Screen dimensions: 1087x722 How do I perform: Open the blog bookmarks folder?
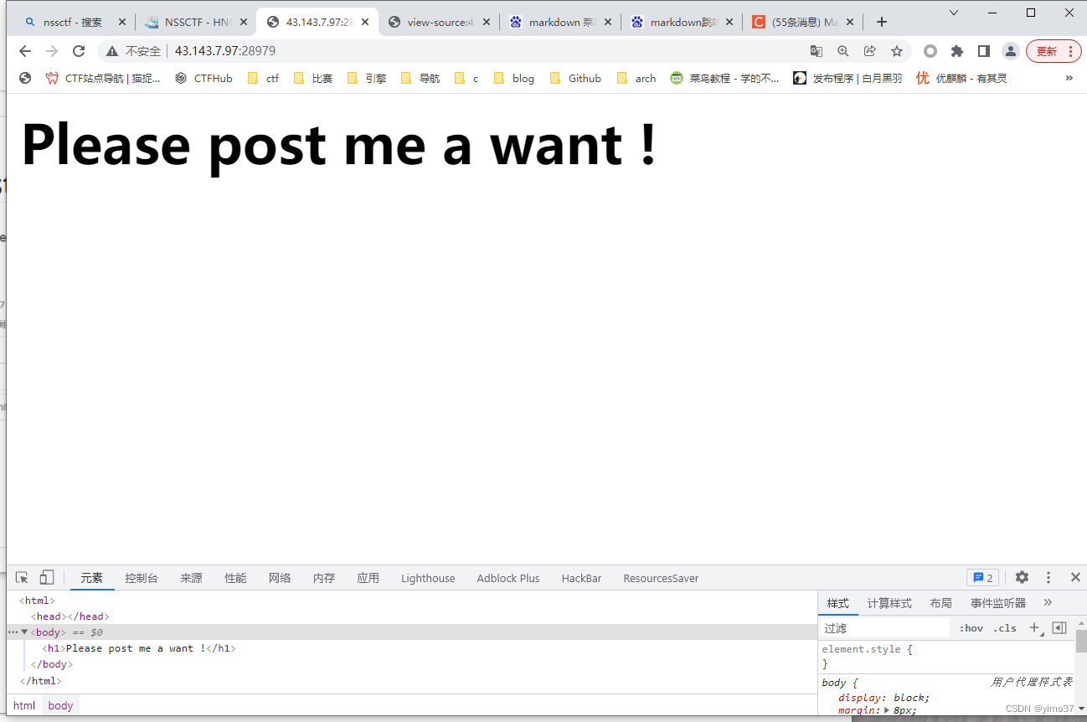click(x=513, y=78)
